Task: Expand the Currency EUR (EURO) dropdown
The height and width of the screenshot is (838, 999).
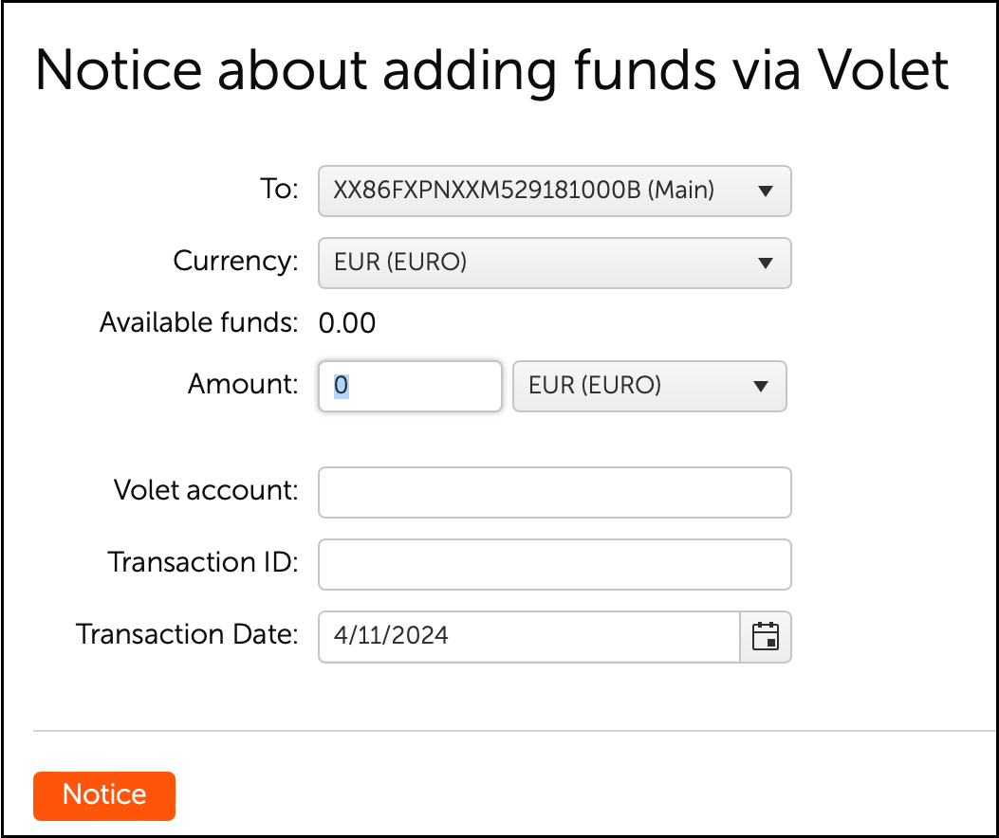Action: (554, 263)
